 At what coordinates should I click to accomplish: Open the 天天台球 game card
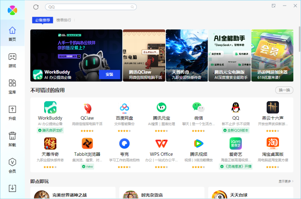[x=251, y=193]
